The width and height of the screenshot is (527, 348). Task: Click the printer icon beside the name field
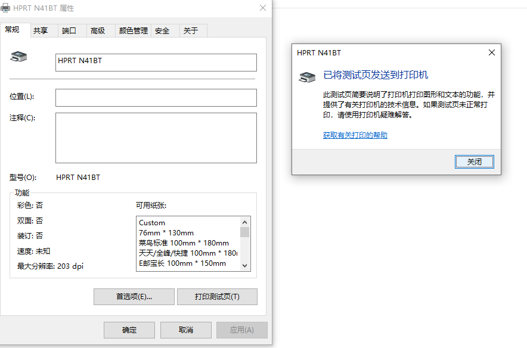click(x=19, y=57)
